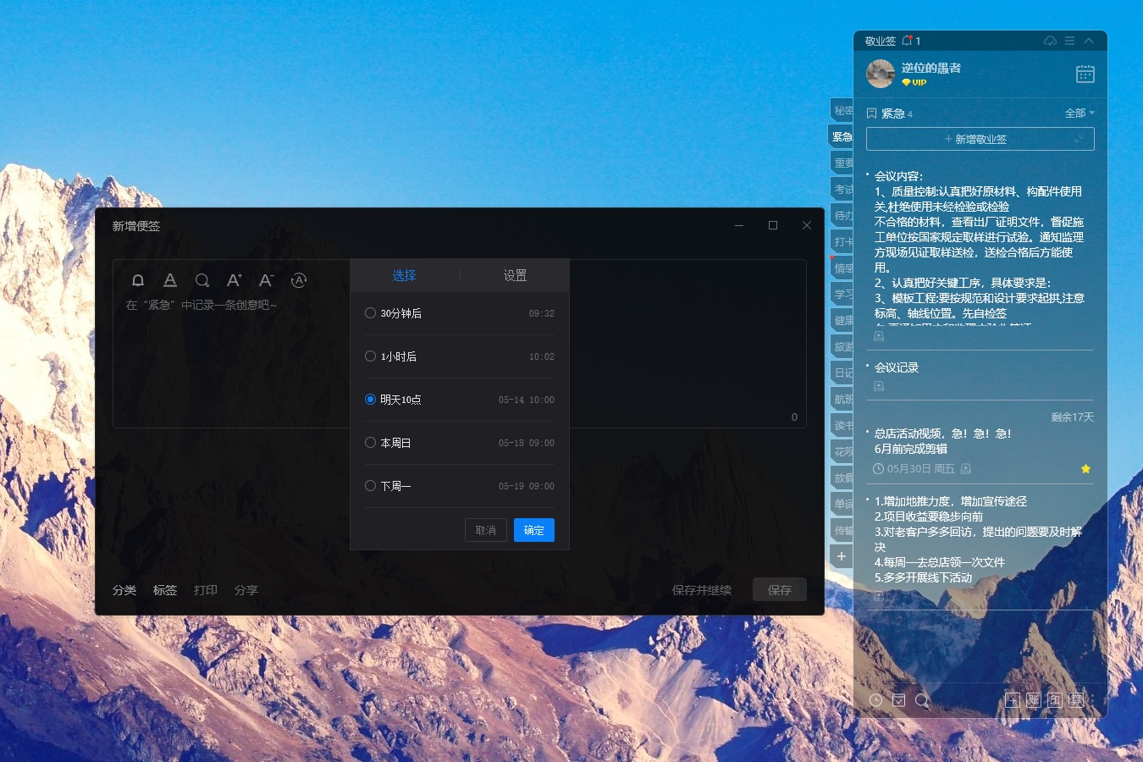Click the 新增敬业签 input box
The width and height of the screenshot is (1143, 762).
(980, 139)
